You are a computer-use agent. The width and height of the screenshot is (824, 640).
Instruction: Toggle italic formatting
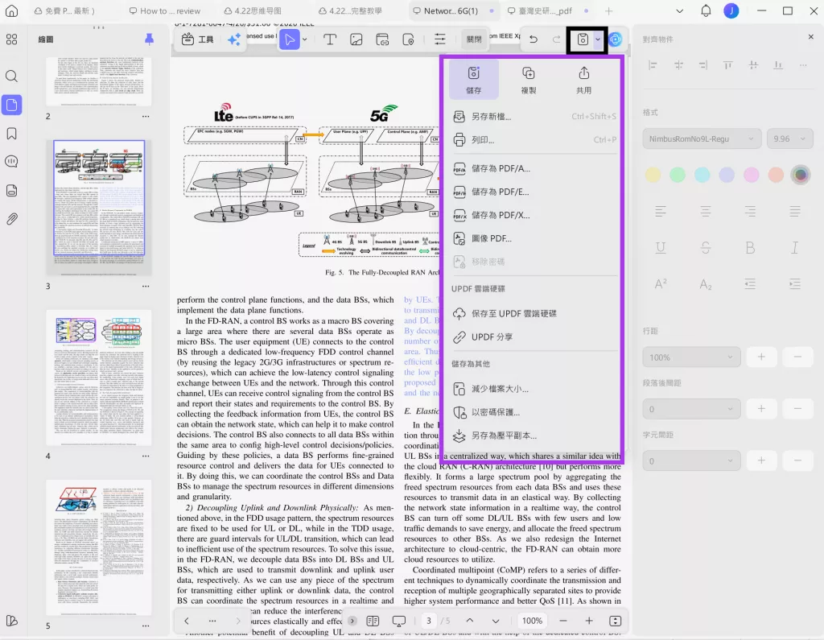[x=794, y=248]
